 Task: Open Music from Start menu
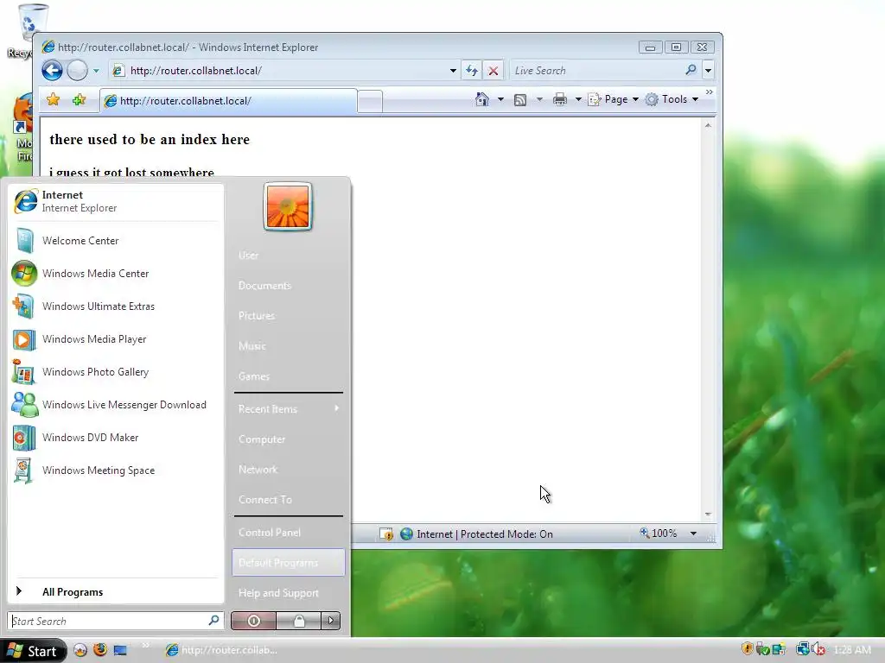tap(288, 346)
